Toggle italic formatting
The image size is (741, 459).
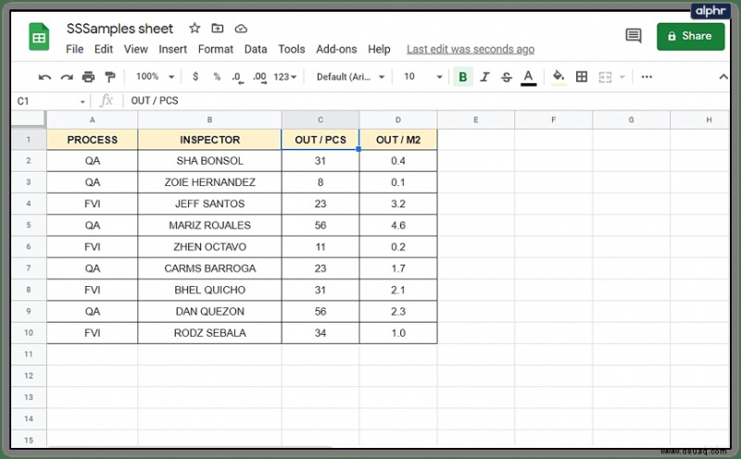click(x=484, y=77)
